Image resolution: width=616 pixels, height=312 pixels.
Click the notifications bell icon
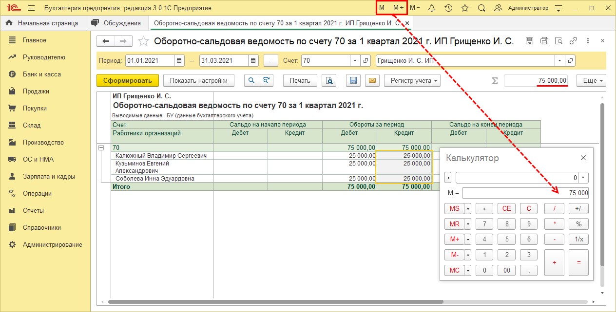coord(431,8)
